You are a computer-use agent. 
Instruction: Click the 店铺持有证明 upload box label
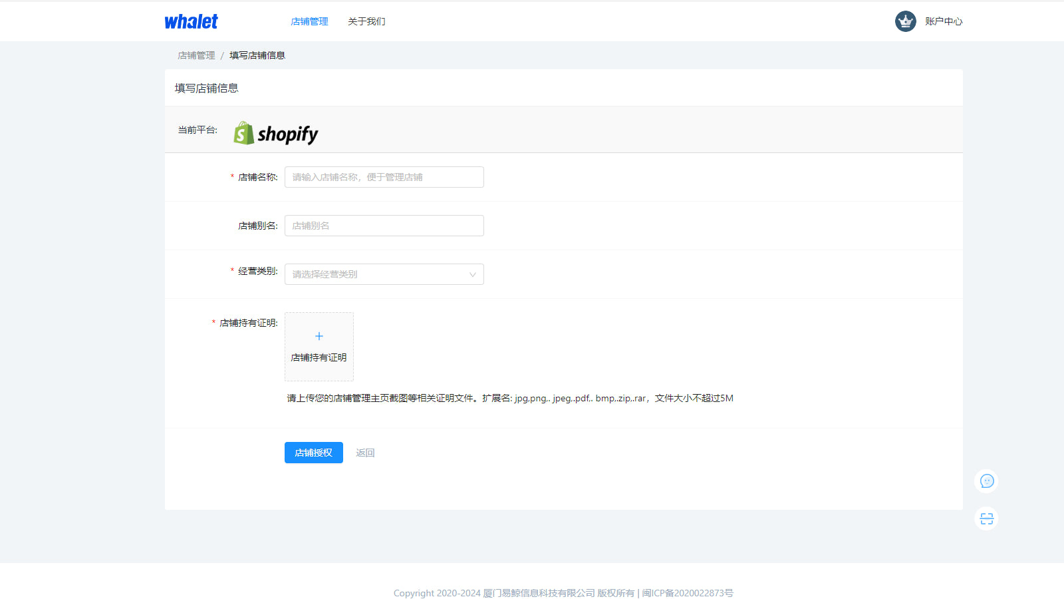319,357
